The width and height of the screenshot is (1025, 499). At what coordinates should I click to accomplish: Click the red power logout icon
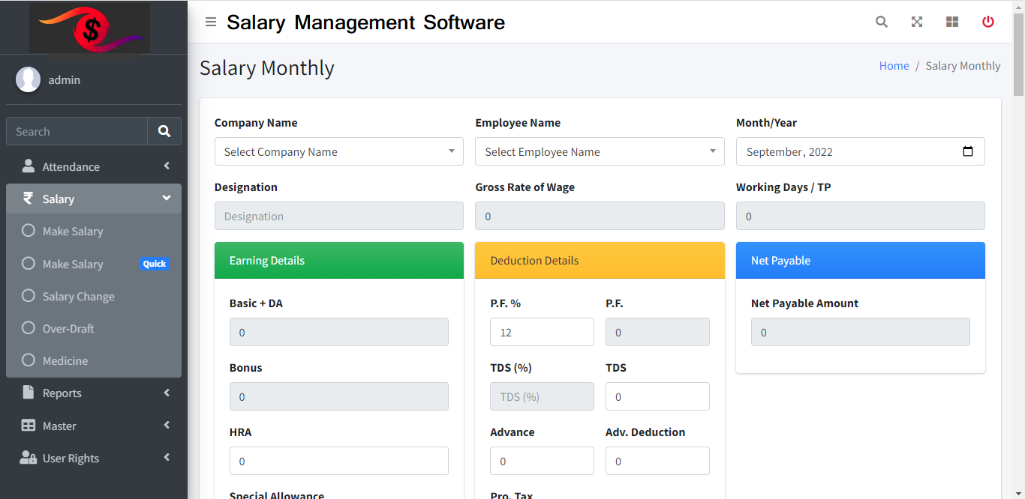988,22
